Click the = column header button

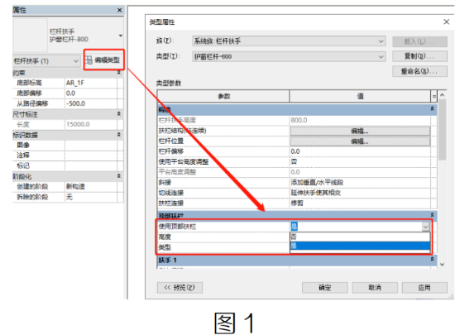click(433, 96)
